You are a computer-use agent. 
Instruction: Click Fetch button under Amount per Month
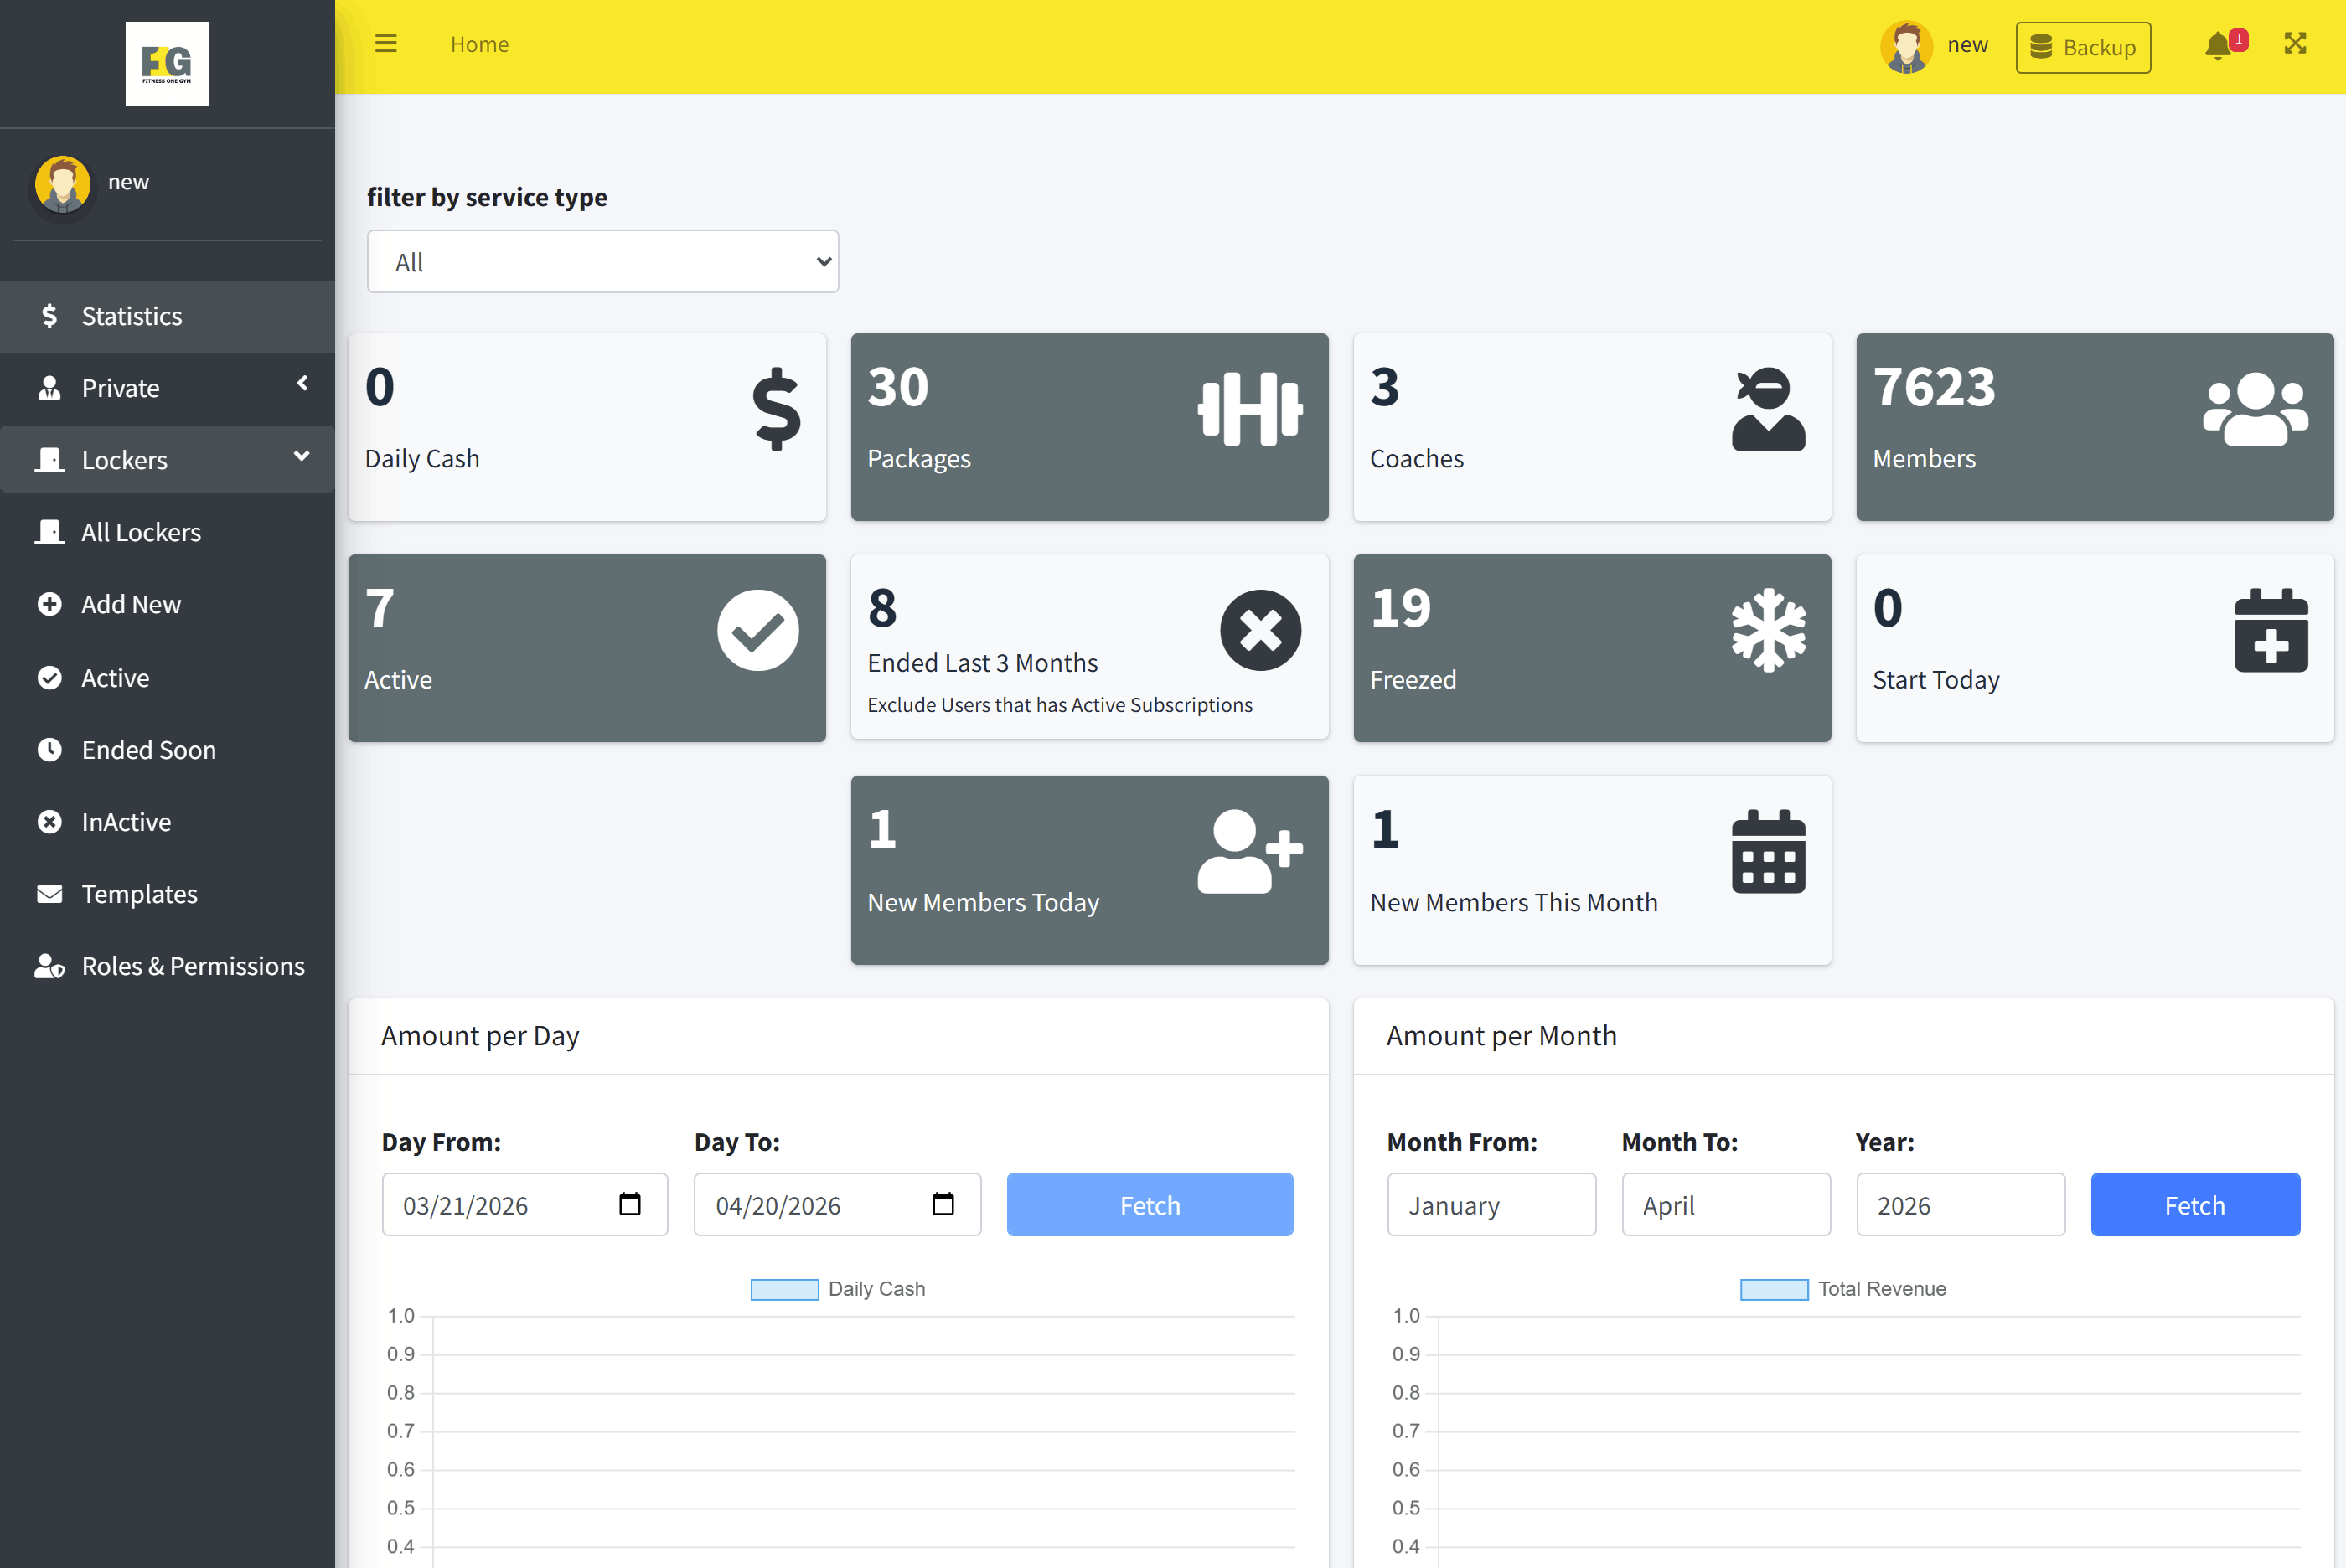coord(2194,1205)
